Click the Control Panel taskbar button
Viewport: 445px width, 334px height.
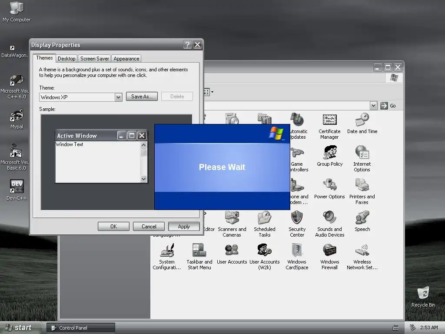80,328
